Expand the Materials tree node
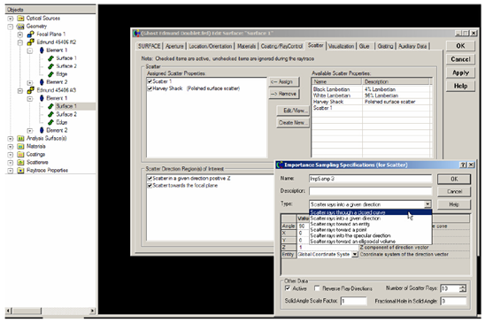This screenshot has height=322, width=485. [x=11, y=147]
